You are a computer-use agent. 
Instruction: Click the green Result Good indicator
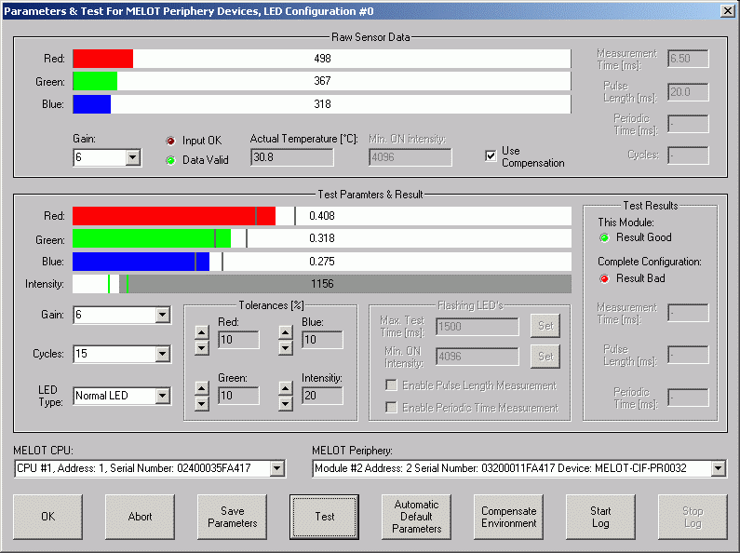603,238
